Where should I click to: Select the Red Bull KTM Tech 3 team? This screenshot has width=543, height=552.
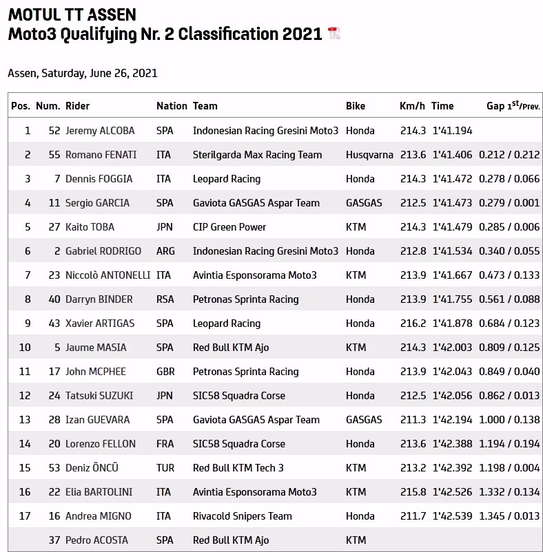click(238, 468)
